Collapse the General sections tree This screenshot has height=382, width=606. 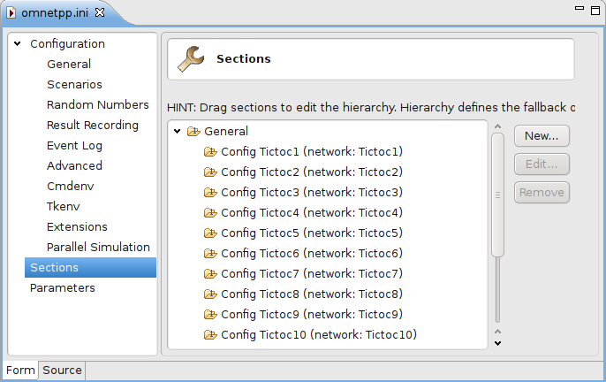(177, 131)
